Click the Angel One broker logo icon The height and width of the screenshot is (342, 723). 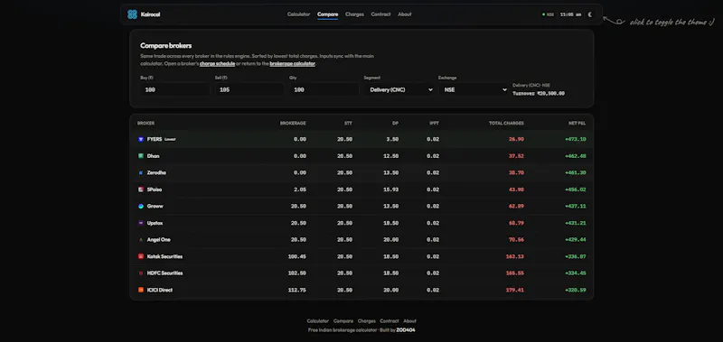[141, 239]
